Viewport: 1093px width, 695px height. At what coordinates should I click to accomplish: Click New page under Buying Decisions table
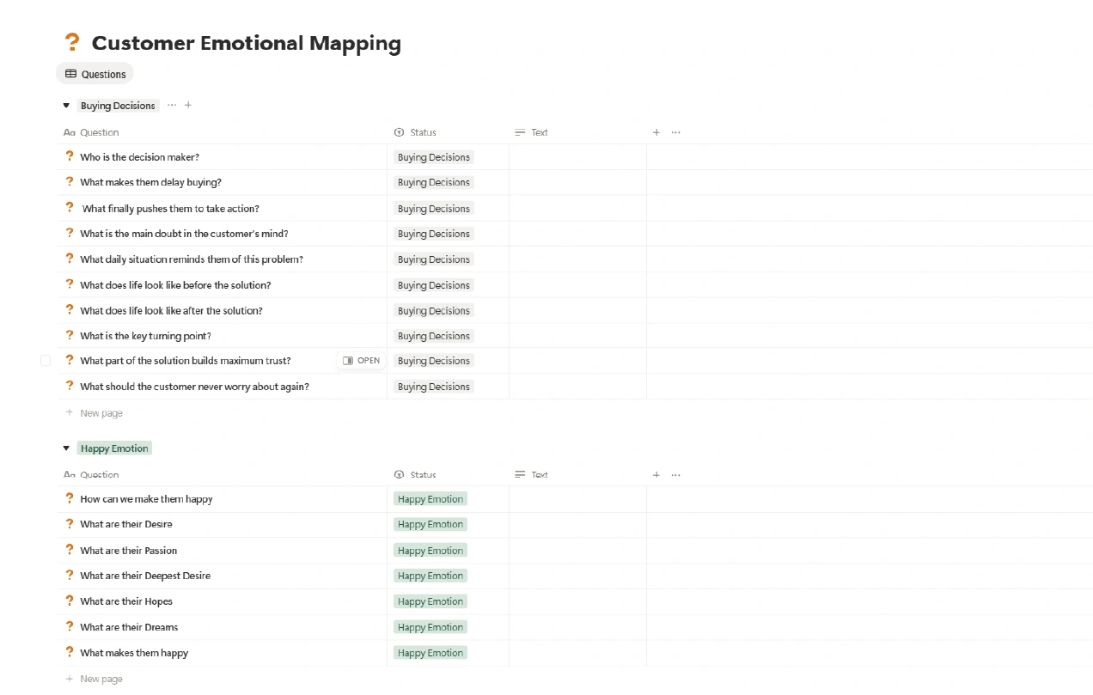(101, 413)
